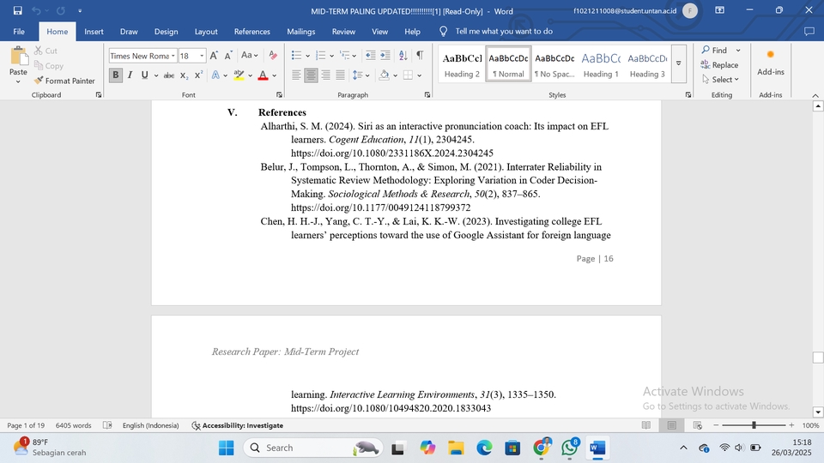The width and height of the screenshot is (824, 463).
Task: Open the Review tab
Action: point(343,32)
